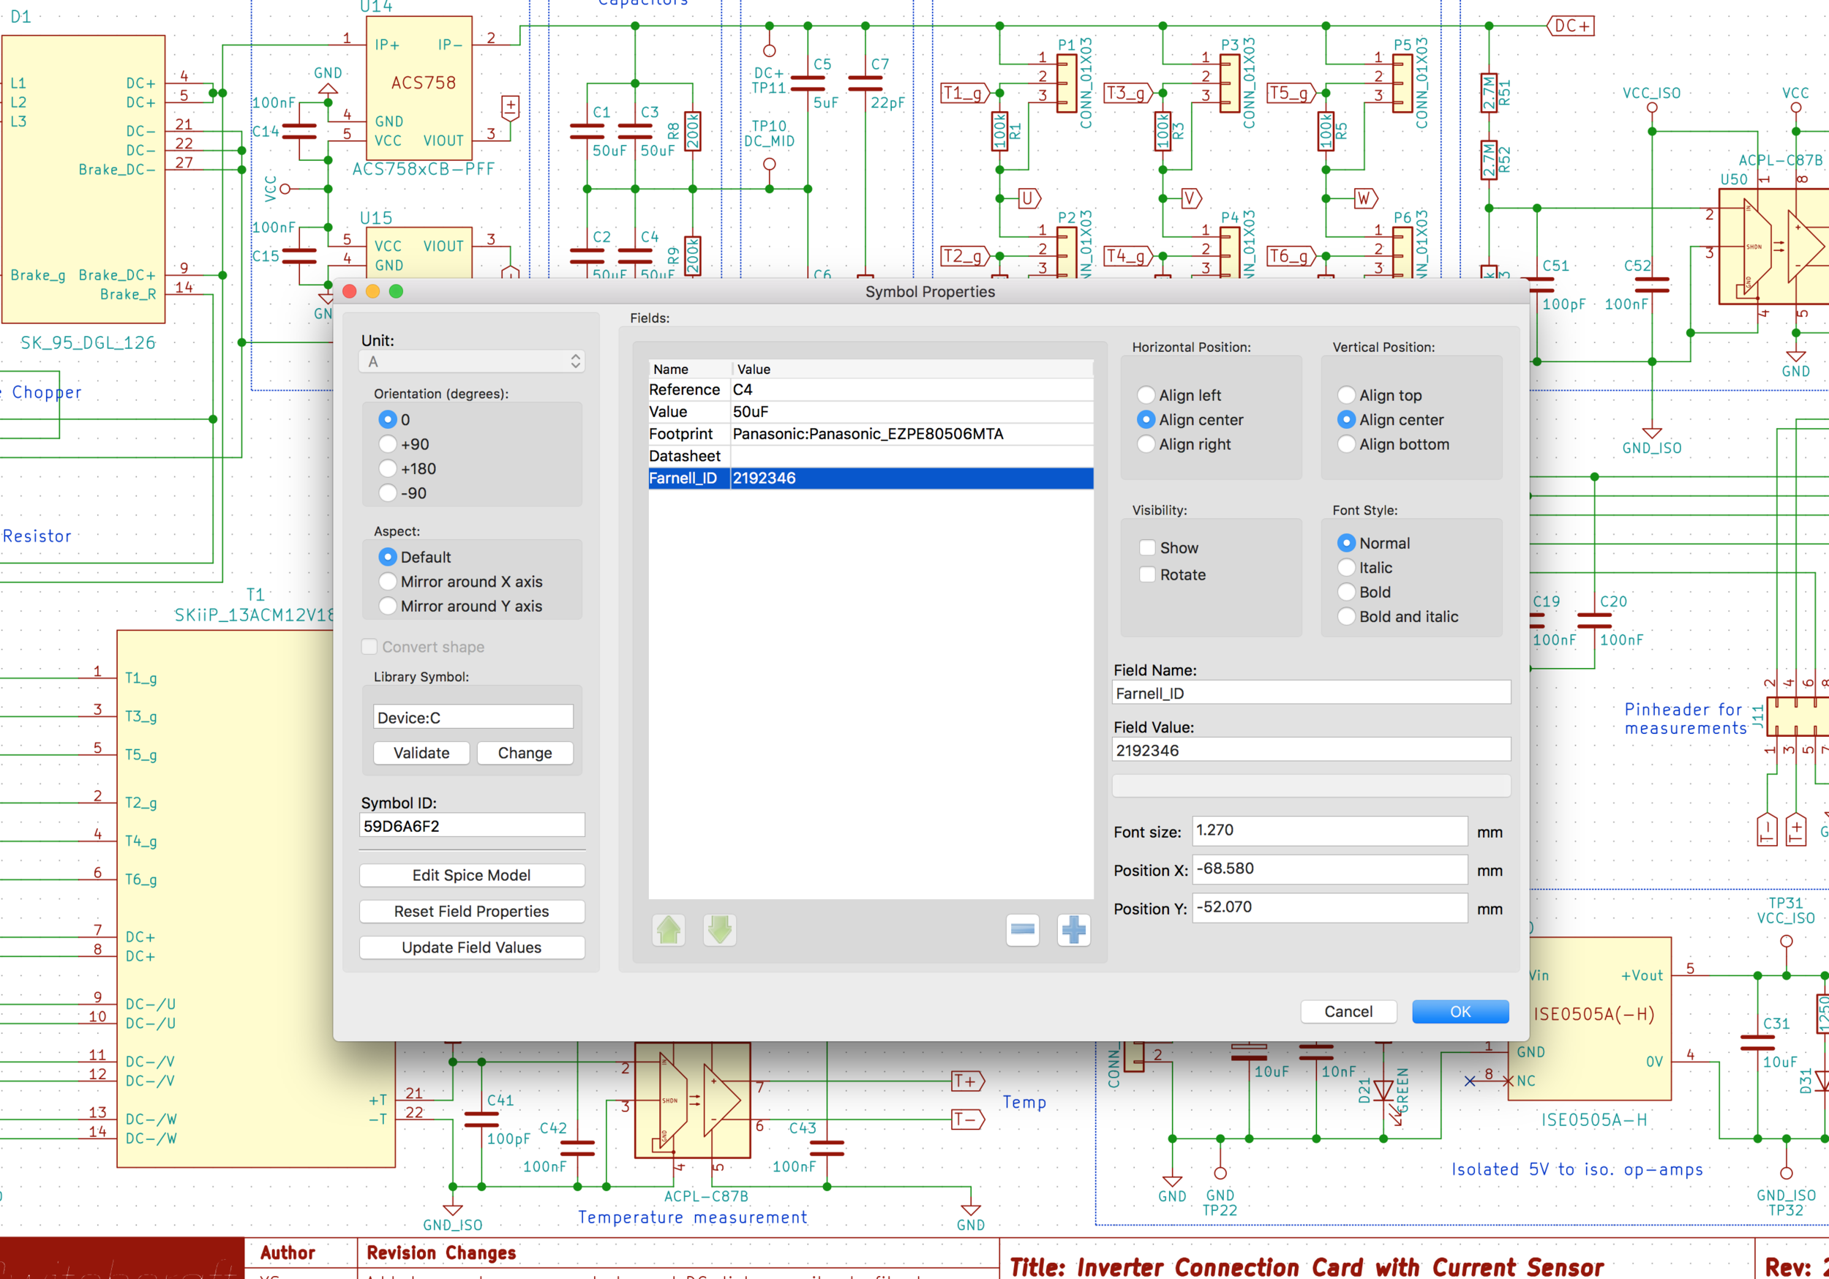Set vertical position to Align top
Screen dimensions: 1829x1279
pyautogui.click(x=1346, y=394)
